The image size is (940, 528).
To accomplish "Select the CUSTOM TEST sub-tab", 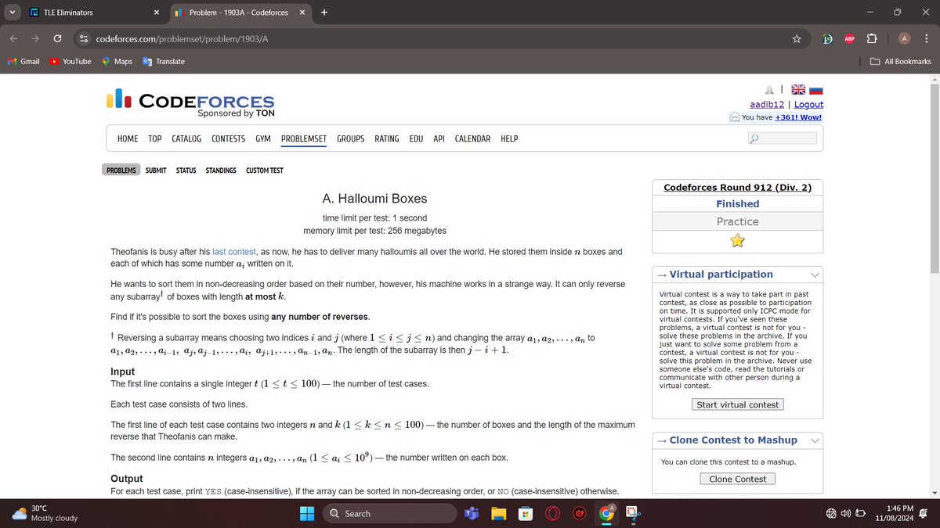I will tap(265, 170).
